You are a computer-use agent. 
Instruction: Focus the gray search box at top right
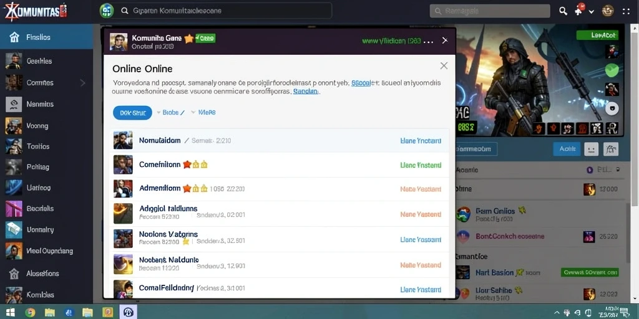pos(489,11)
